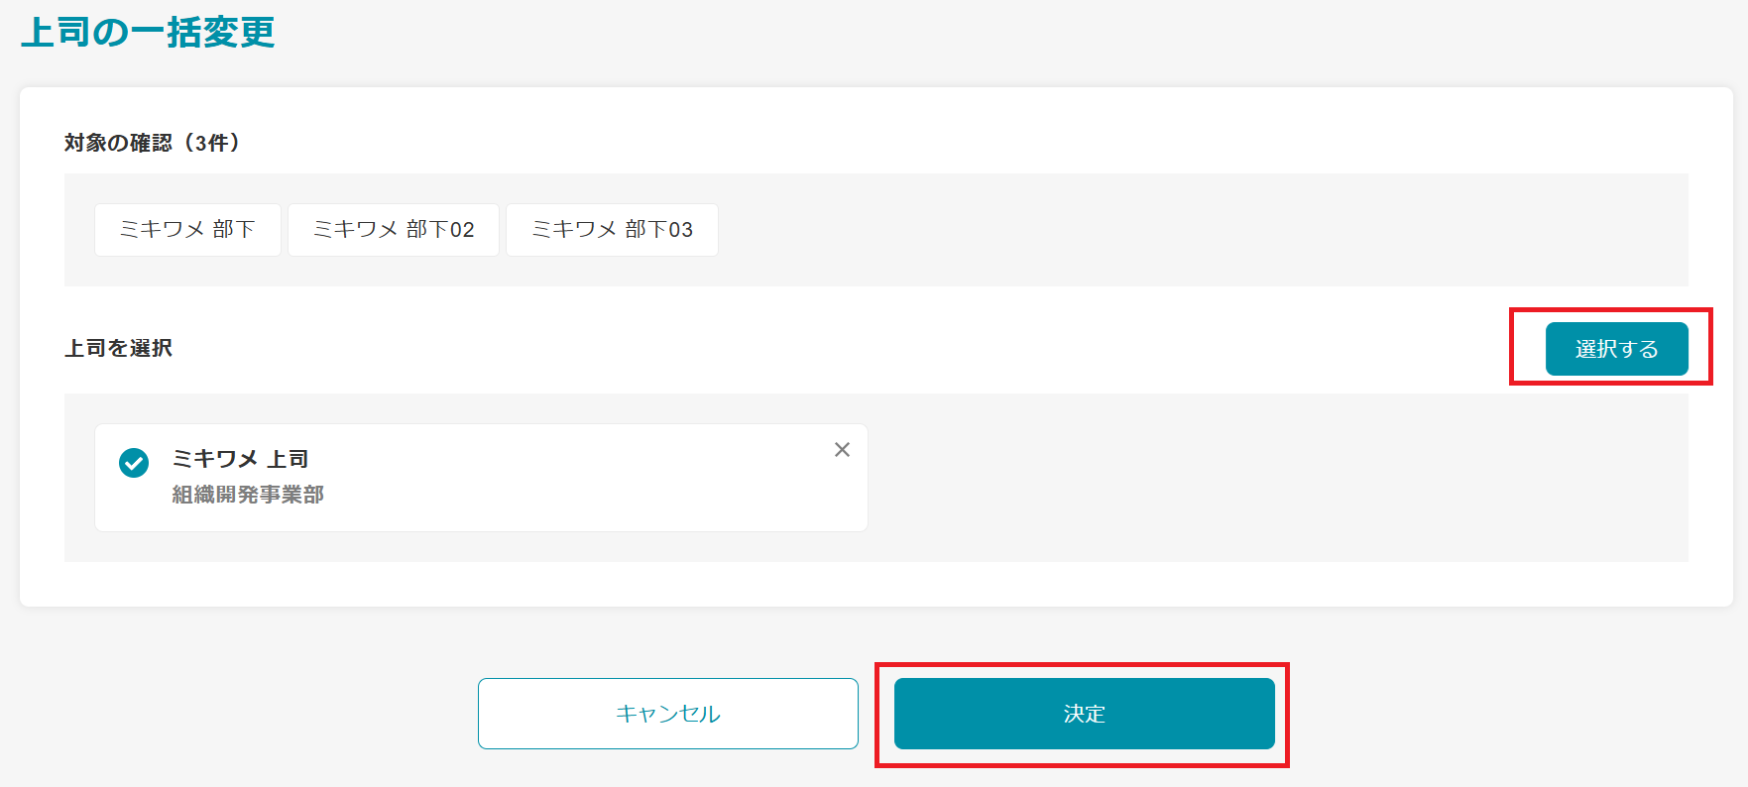Confirm the supervisor assignment with 決定
Screen dimensions: 1748x787
pyautogui.click(x=1084, y=713)
